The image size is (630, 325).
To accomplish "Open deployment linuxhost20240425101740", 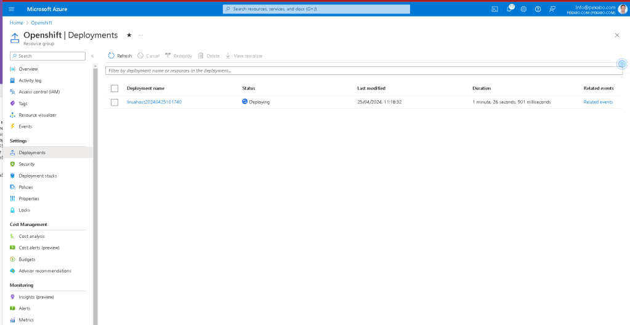I will [x=155, y=102].
